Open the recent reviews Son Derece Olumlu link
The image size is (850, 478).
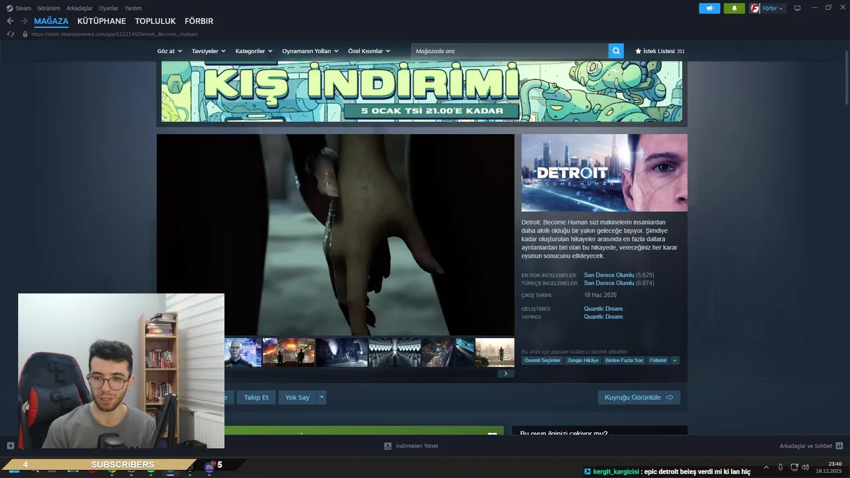609,275
